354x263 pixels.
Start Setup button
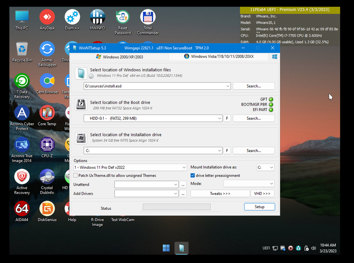coord(259,207)
